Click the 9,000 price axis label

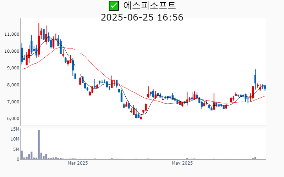point(13,68)
